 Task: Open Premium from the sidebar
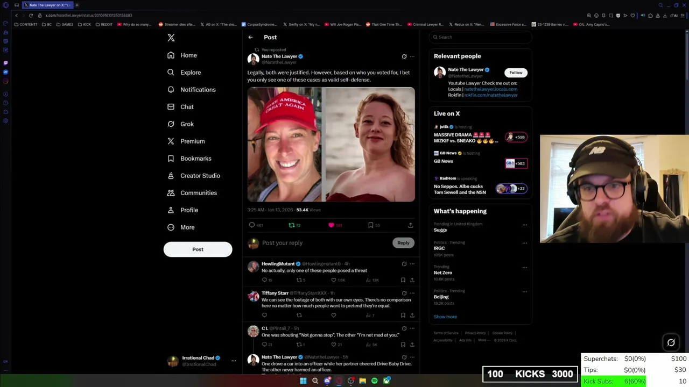(186, 141)
